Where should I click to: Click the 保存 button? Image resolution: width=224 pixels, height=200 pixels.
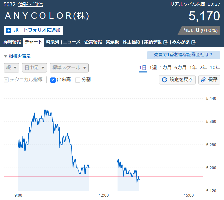click(x=209, y=80)
